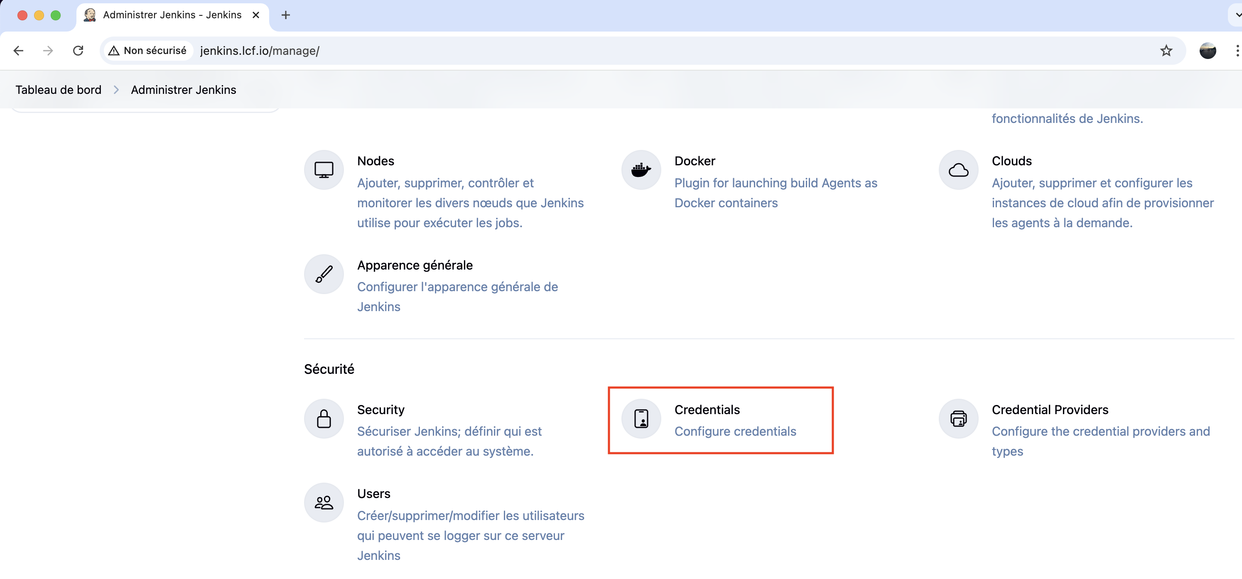1242x579 pixels.
Task: Focus the jenkins.lcf.io address bar
Action: point(579,51)
